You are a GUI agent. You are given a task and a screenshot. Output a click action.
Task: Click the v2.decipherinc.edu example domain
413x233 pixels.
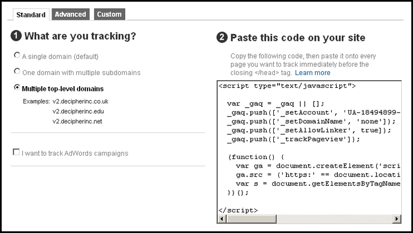coord(77,111)
